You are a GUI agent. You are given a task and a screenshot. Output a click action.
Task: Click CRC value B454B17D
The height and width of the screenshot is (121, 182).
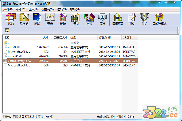click(x=129, y=65)
